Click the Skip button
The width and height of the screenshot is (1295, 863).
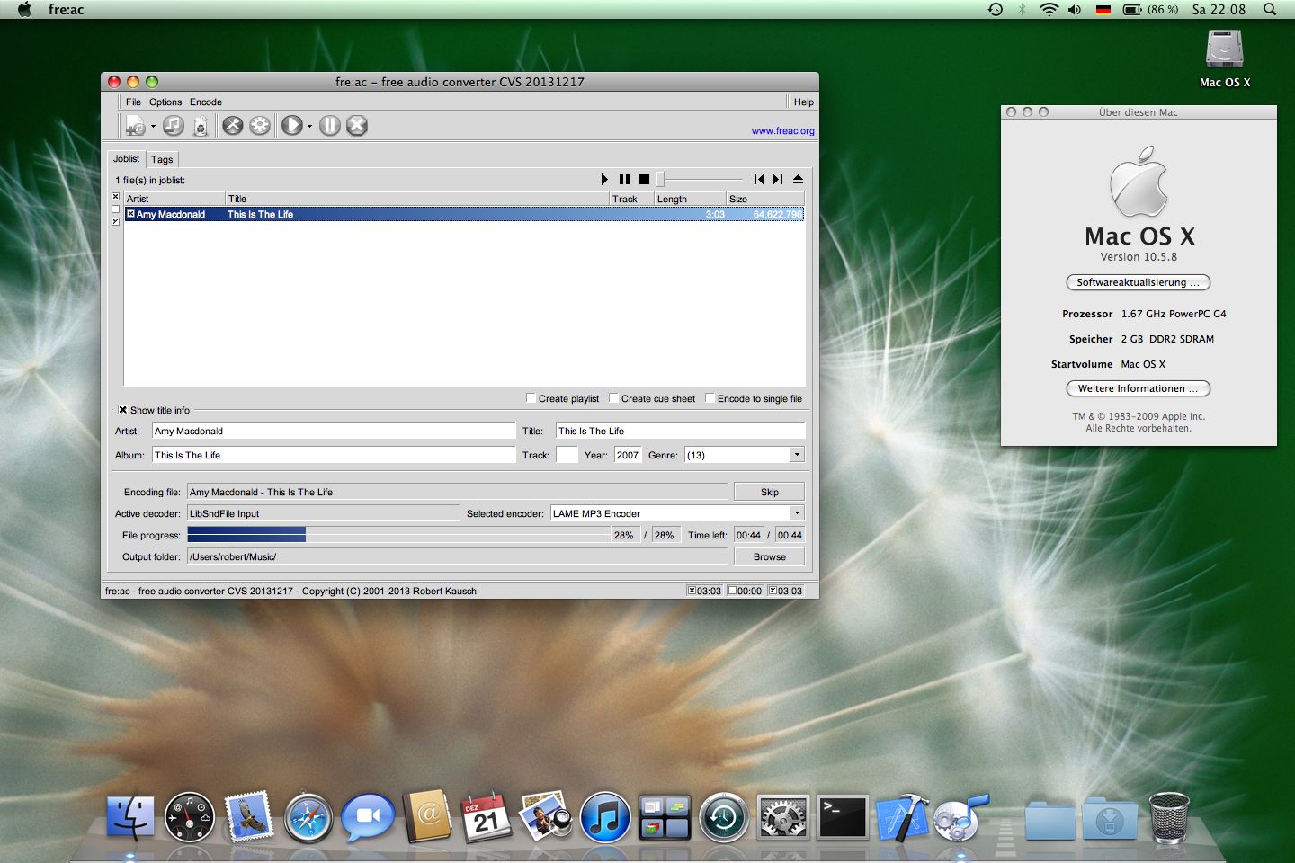(x=770, y=492)
